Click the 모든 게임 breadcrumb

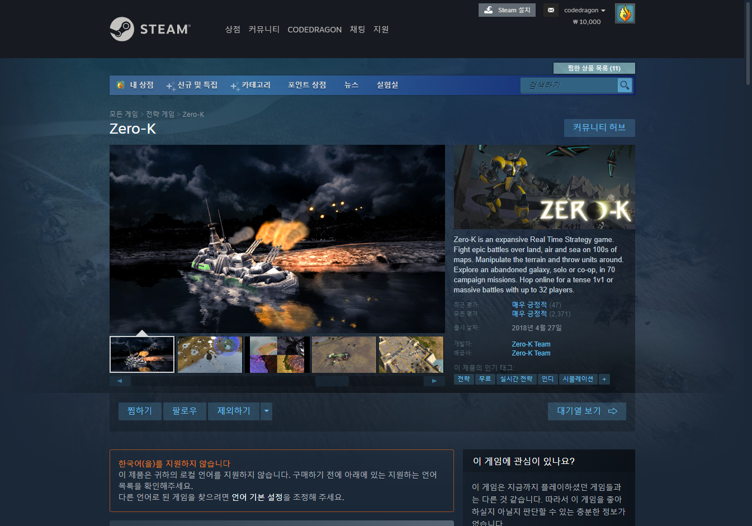point(124,114)
